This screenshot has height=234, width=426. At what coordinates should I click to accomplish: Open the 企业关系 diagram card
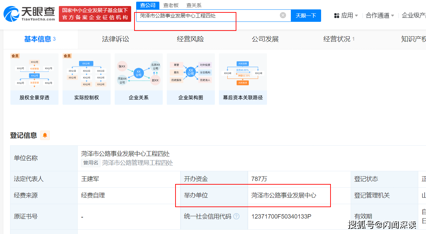tap(139, 79)
